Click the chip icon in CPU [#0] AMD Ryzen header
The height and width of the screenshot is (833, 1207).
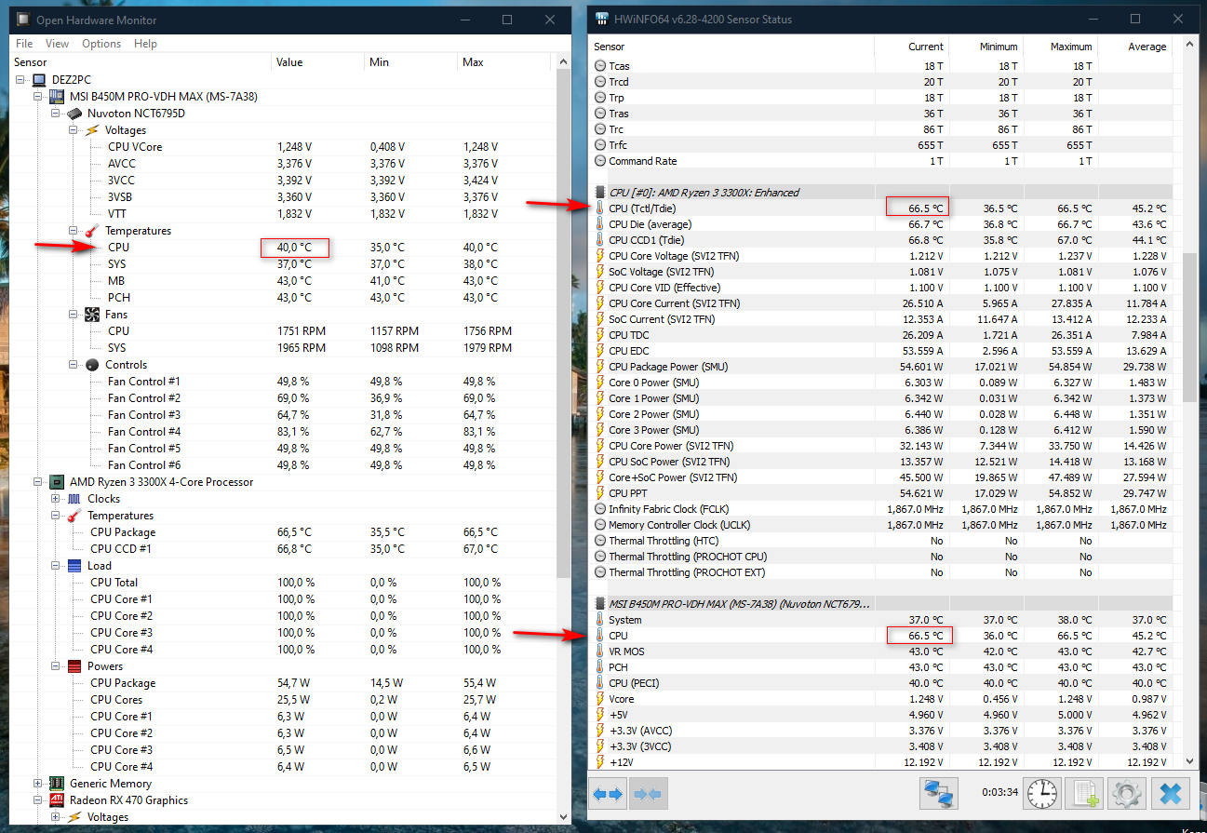599,193
